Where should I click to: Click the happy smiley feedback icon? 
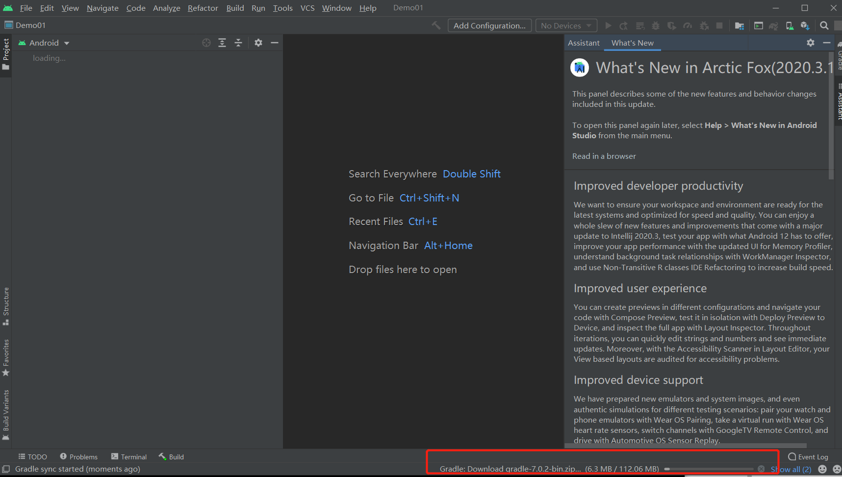pos(822,469)
